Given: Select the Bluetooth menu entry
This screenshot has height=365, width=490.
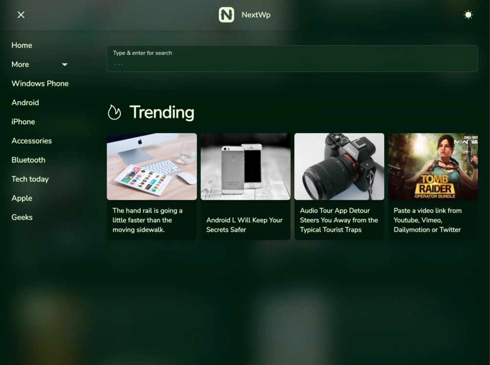Looking at the screenshot, I should 28,160.
